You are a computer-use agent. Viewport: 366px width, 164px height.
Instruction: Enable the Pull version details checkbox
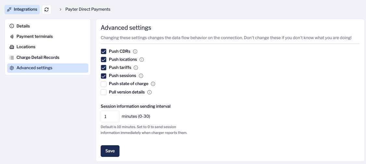point(104,92)
